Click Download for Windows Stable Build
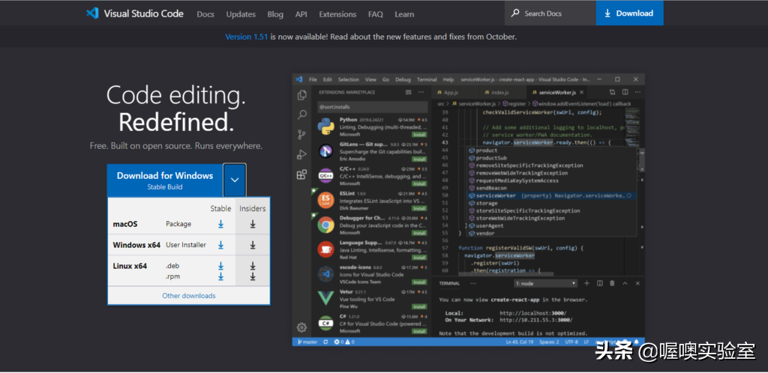 [x=164, y=180]
